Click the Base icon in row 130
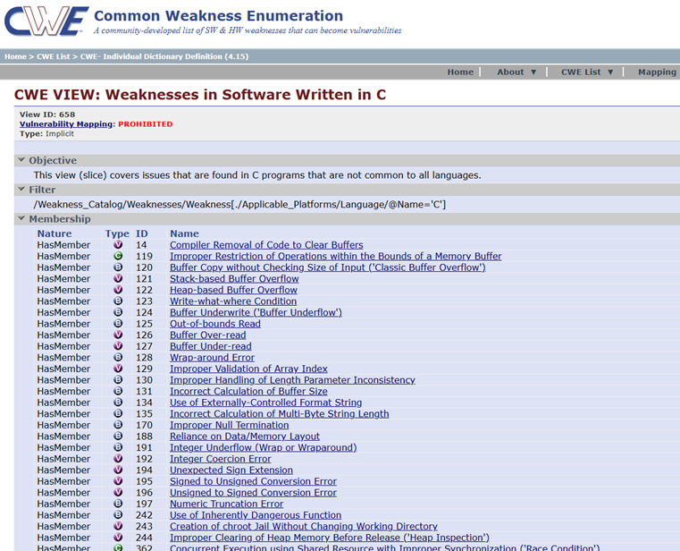Viewport: 680px width, 551px height. [x=118, y=380]
